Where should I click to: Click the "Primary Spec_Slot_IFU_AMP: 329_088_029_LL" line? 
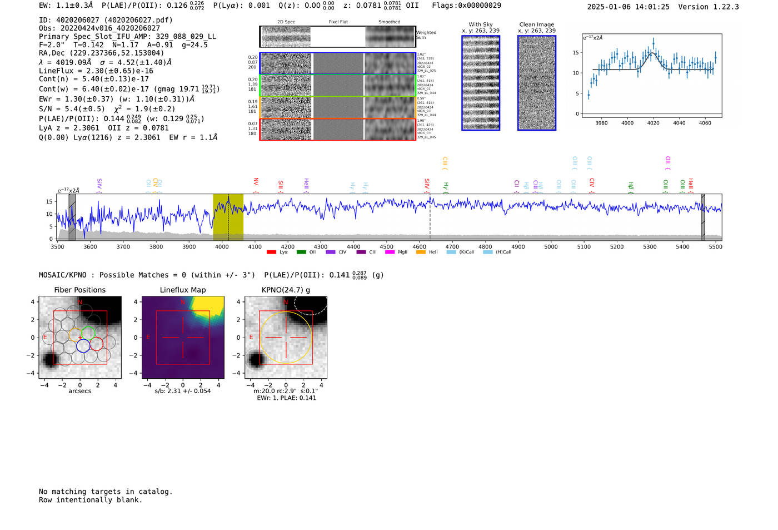tap(127, 37)
